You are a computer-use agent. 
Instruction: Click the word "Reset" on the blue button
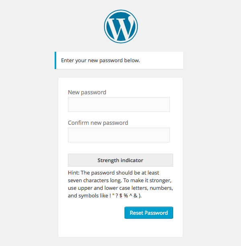pos(136,213)
